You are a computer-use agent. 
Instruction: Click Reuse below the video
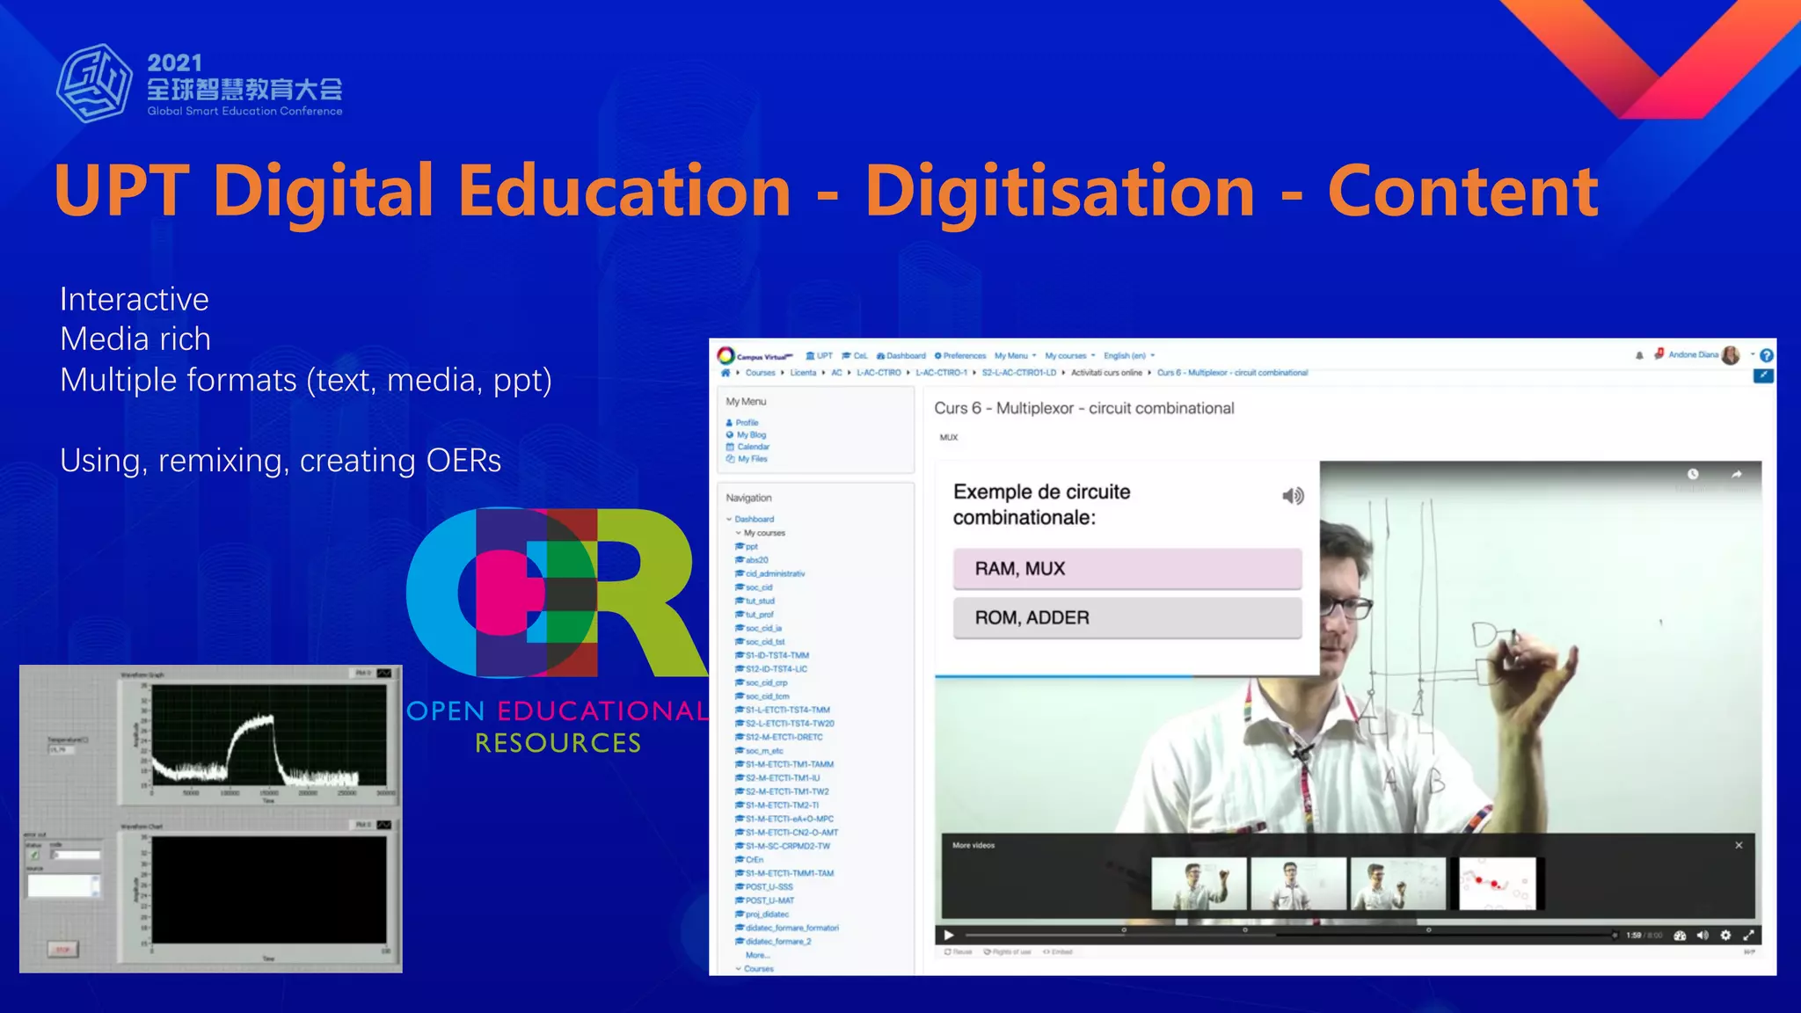(959, 952)
